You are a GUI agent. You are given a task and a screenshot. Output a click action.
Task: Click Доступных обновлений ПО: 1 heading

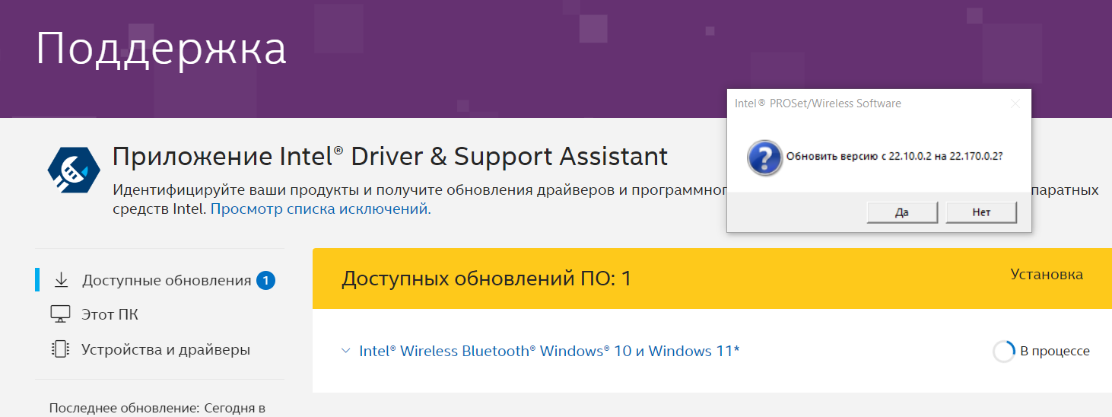(487, 279)
